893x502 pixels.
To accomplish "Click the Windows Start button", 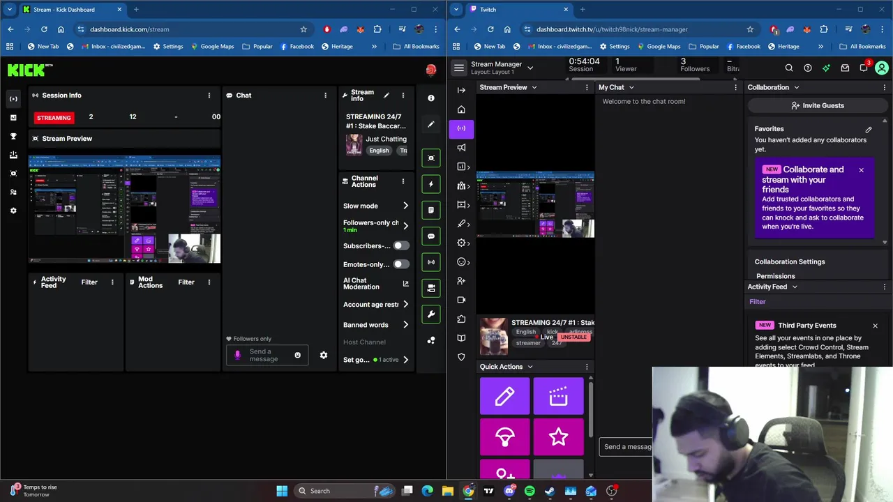I will point(282,491).
